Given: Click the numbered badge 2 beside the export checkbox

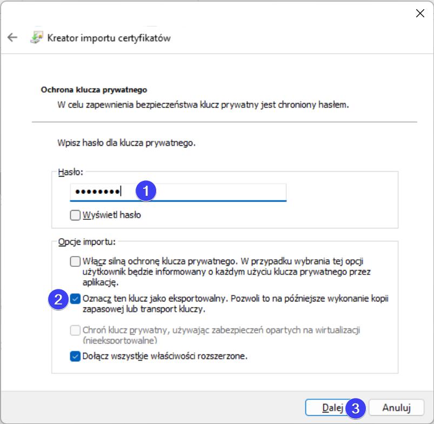Looking at the screenshot, I should [58, 299].
